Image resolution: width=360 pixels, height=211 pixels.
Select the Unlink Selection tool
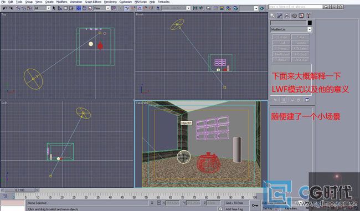click(x=23, y=8)
